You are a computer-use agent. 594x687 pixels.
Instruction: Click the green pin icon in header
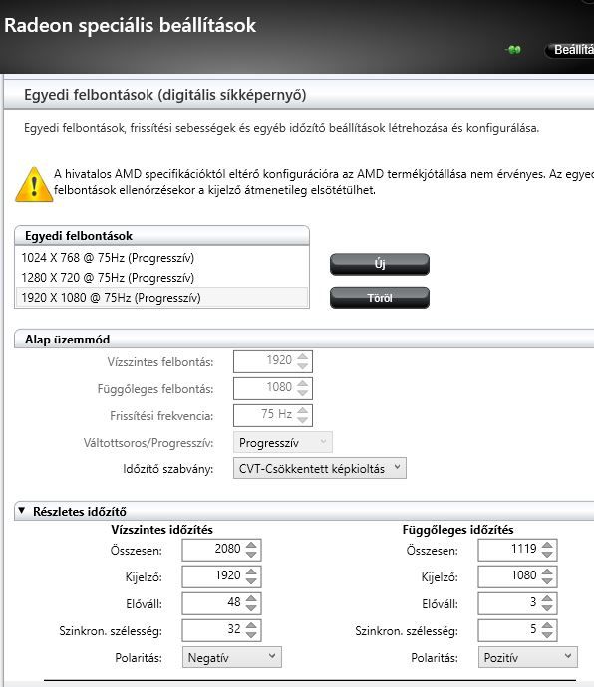click(x=513, y=50)
